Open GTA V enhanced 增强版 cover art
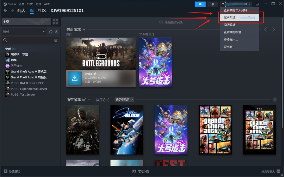The width and height of the screenshot is (284, 177). pos(259,130)
